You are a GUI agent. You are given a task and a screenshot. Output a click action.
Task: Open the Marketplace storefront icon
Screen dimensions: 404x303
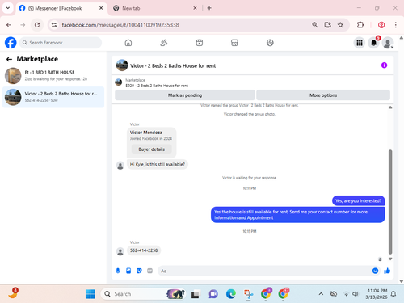coord(234,43)
